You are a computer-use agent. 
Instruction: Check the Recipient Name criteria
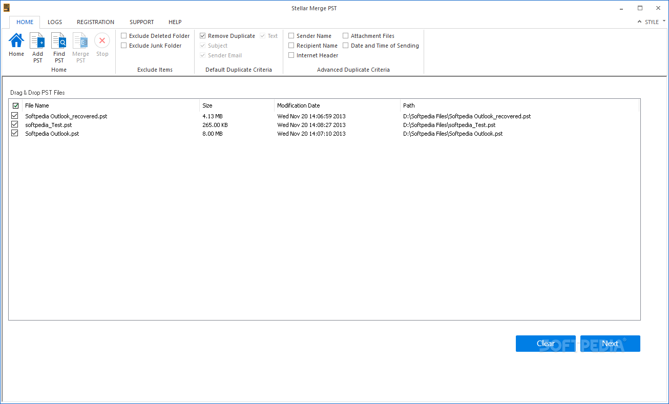[x=291, y=46]
